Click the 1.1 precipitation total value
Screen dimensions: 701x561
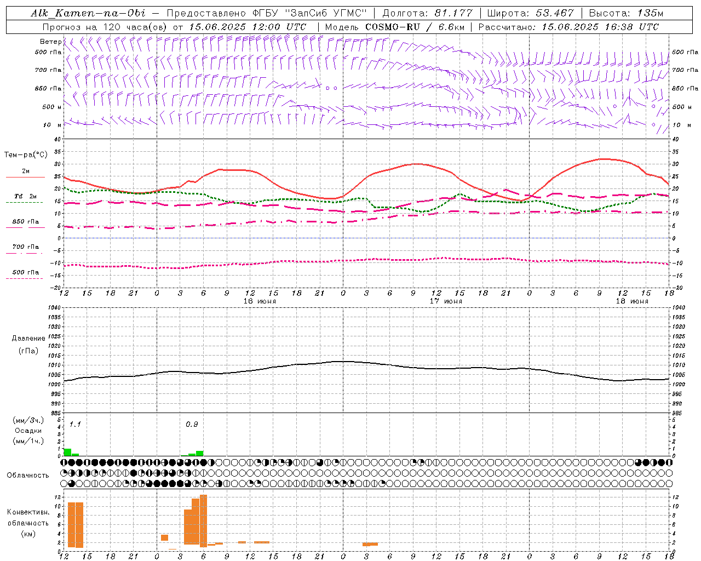coord(75,425)
